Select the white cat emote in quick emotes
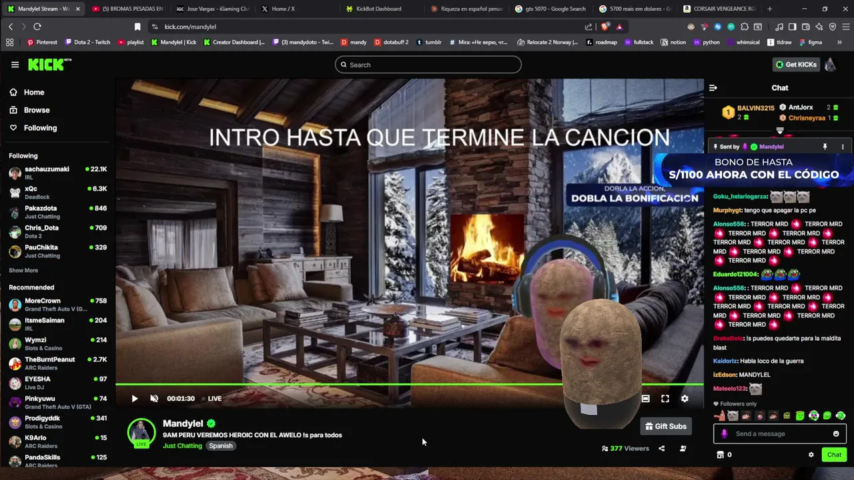This screenshot has width=854, height=480. pos(733,416)
